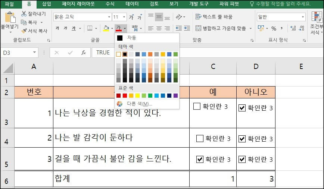Toggle the checked box in cell D5
Image resolution: width=324 pixels, height=189 pixels.
click(242, 159)
